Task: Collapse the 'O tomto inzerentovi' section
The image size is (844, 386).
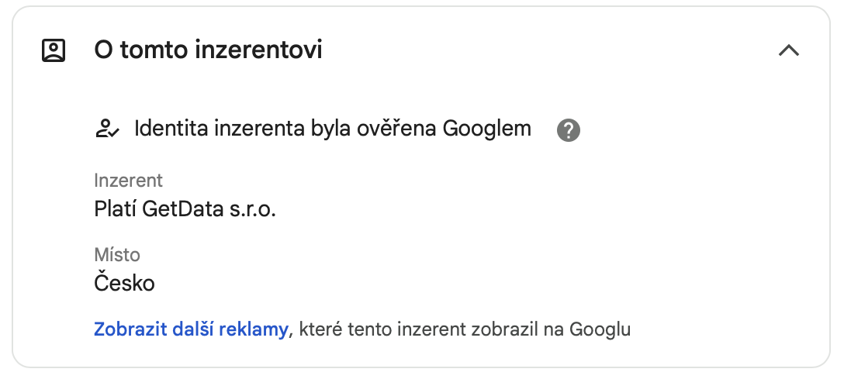Action: point(789,50)
